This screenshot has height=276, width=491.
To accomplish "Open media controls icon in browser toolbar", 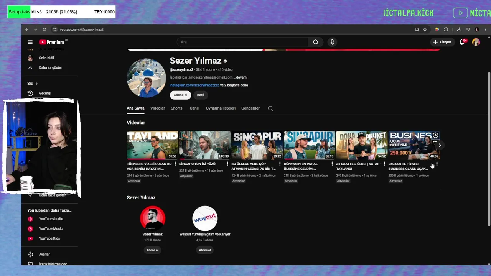I will coord(468,30).
